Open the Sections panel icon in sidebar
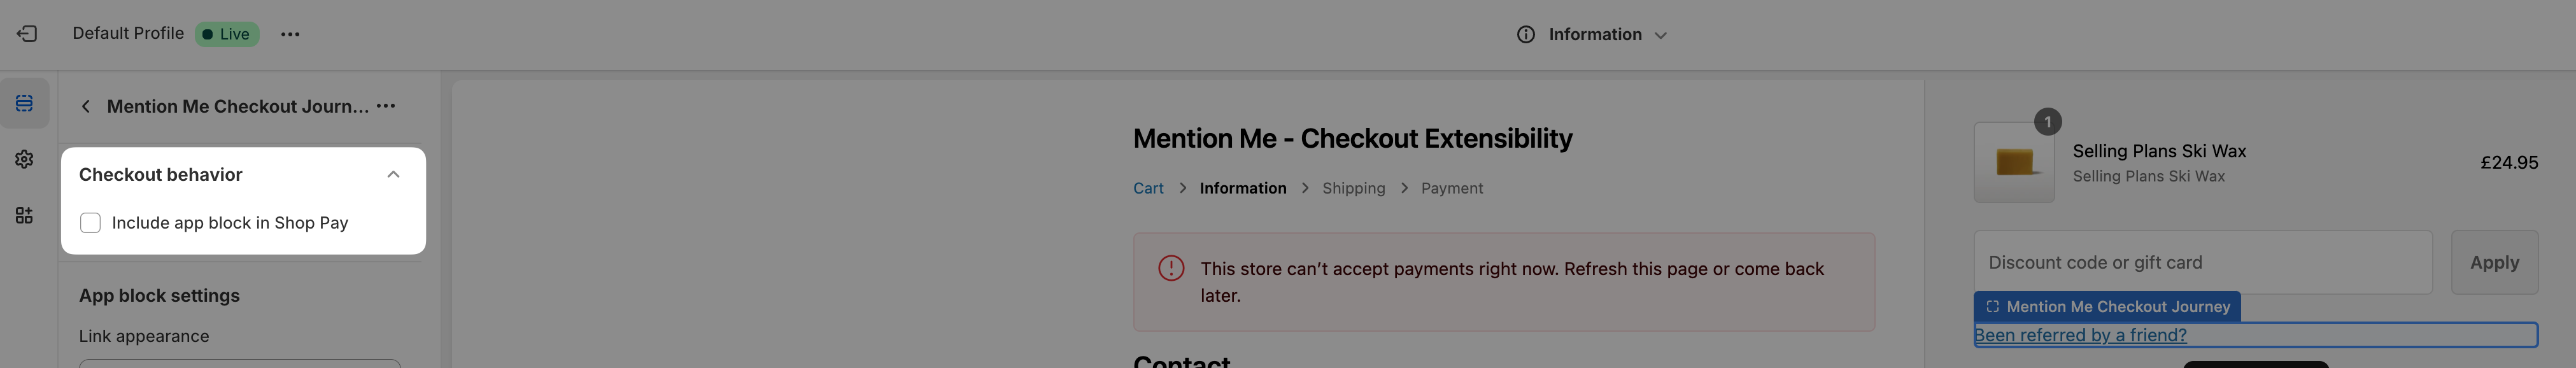 [x=24, y=103]
